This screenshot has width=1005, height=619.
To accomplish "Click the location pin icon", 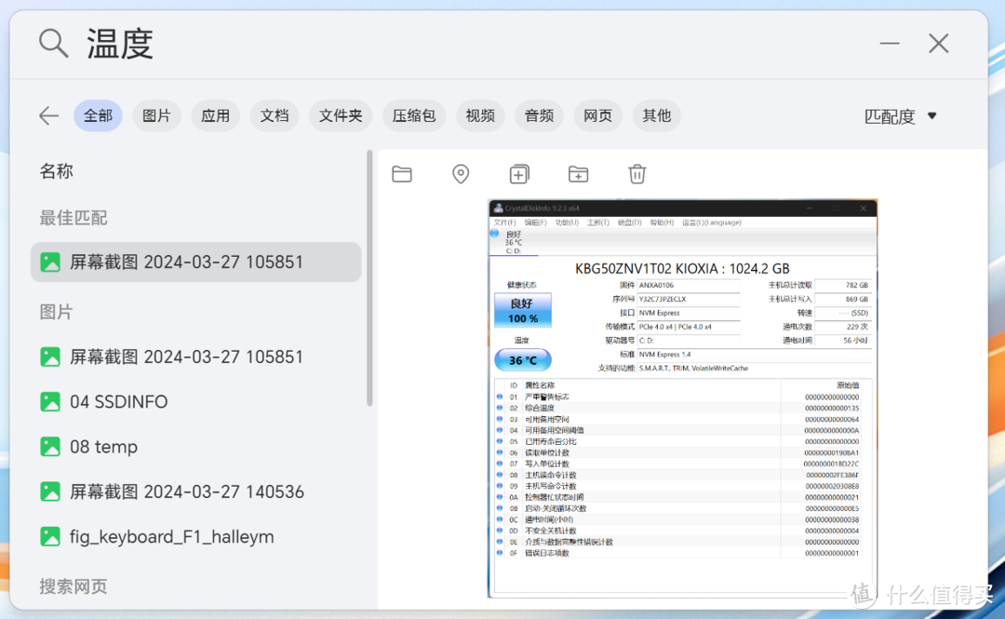I will (x=461, y=174).
